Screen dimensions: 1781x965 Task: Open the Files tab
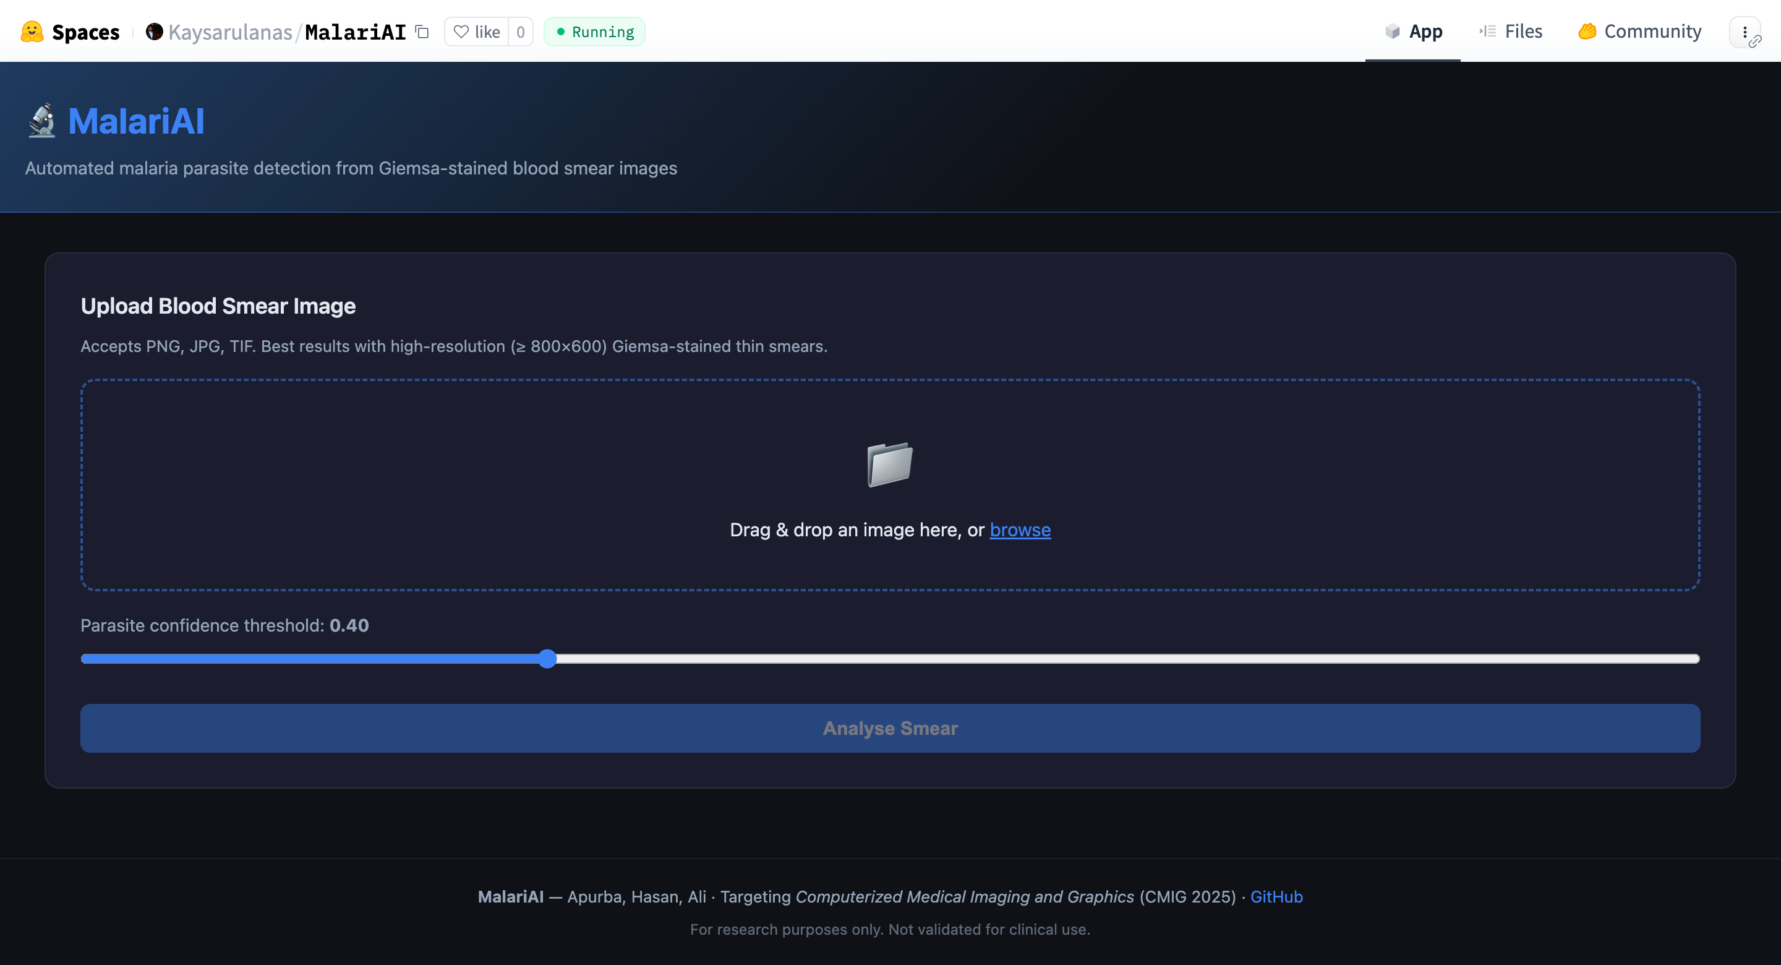point(1511,32)
